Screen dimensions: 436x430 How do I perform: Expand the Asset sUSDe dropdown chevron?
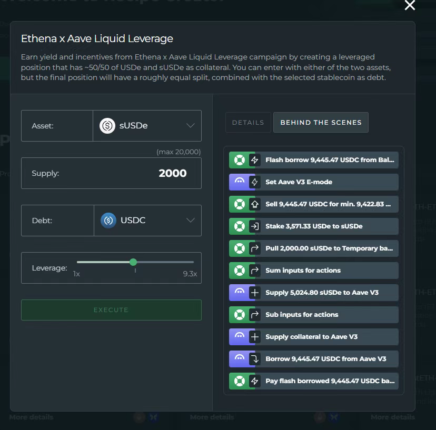(191, 126)
